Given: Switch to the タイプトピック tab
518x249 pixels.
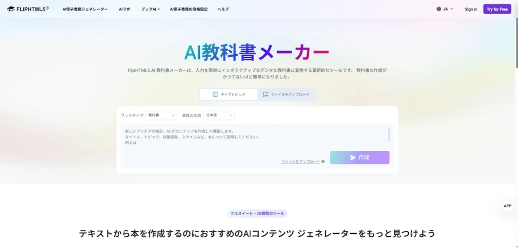Looking at the screenshot, I should [229, 94].
